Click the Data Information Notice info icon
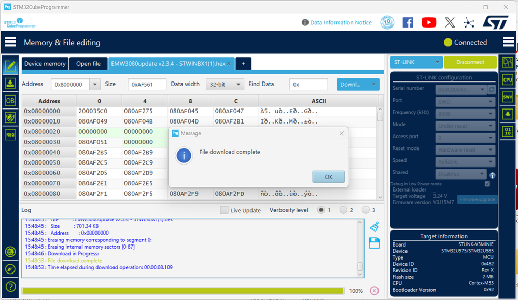The image size is (518, 300). pos(305,22)
